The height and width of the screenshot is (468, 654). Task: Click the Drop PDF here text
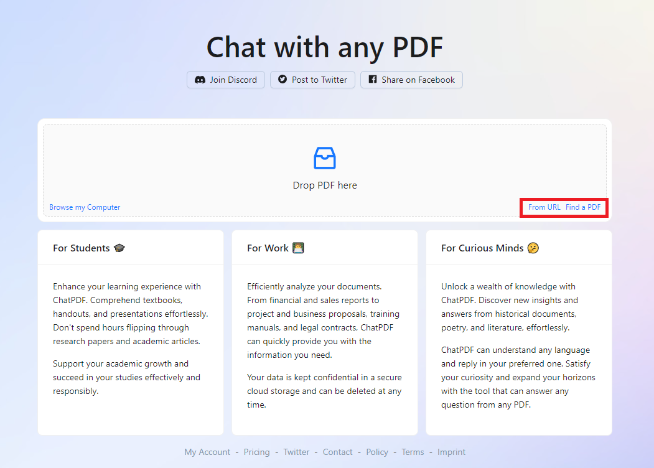(325, 185)
